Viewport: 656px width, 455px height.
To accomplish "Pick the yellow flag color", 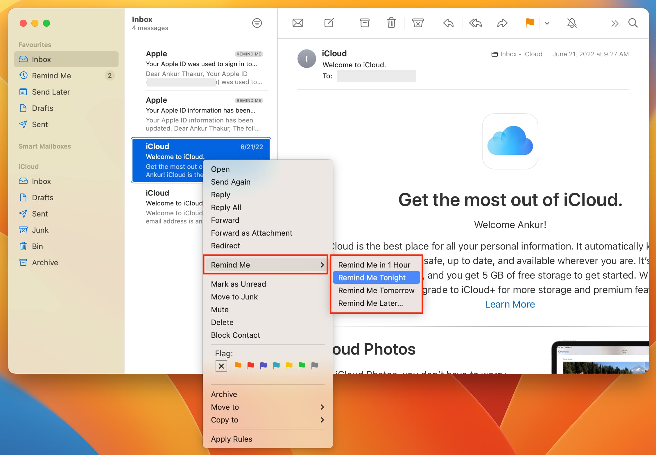I will pos(289,366).
